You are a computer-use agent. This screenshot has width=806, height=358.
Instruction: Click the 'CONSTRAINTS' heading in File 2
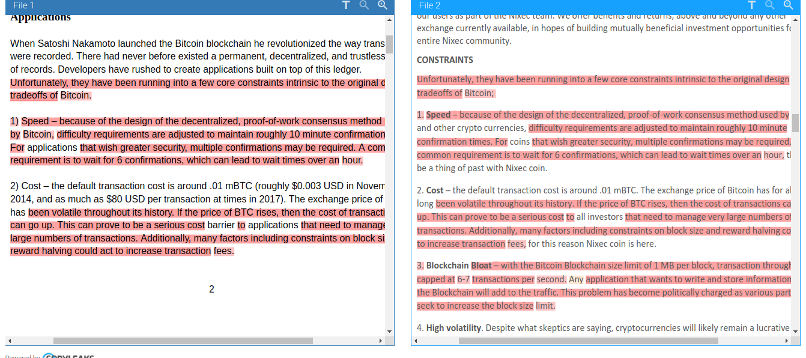click(445, 60)
